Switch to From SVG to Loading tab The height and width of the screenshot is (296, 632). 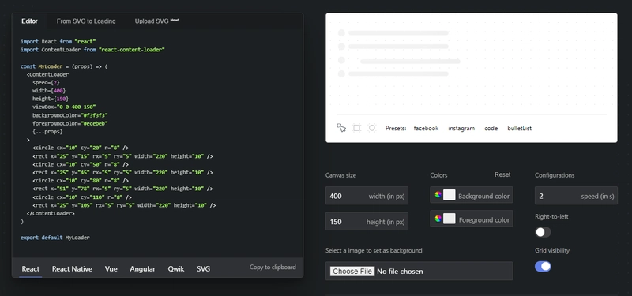point(86,21)
